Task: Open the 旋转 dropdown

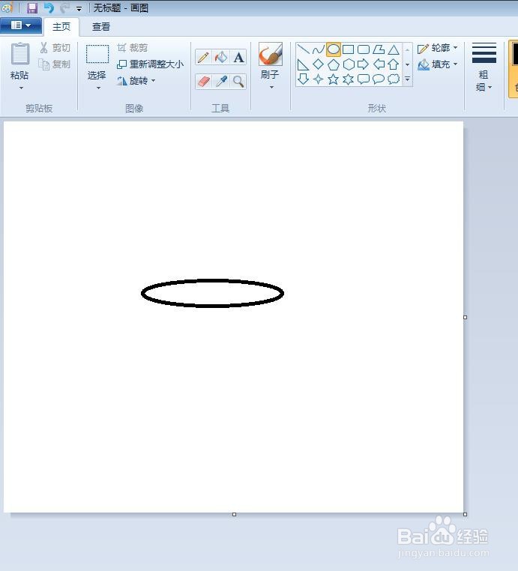Action: coord(136,80)
